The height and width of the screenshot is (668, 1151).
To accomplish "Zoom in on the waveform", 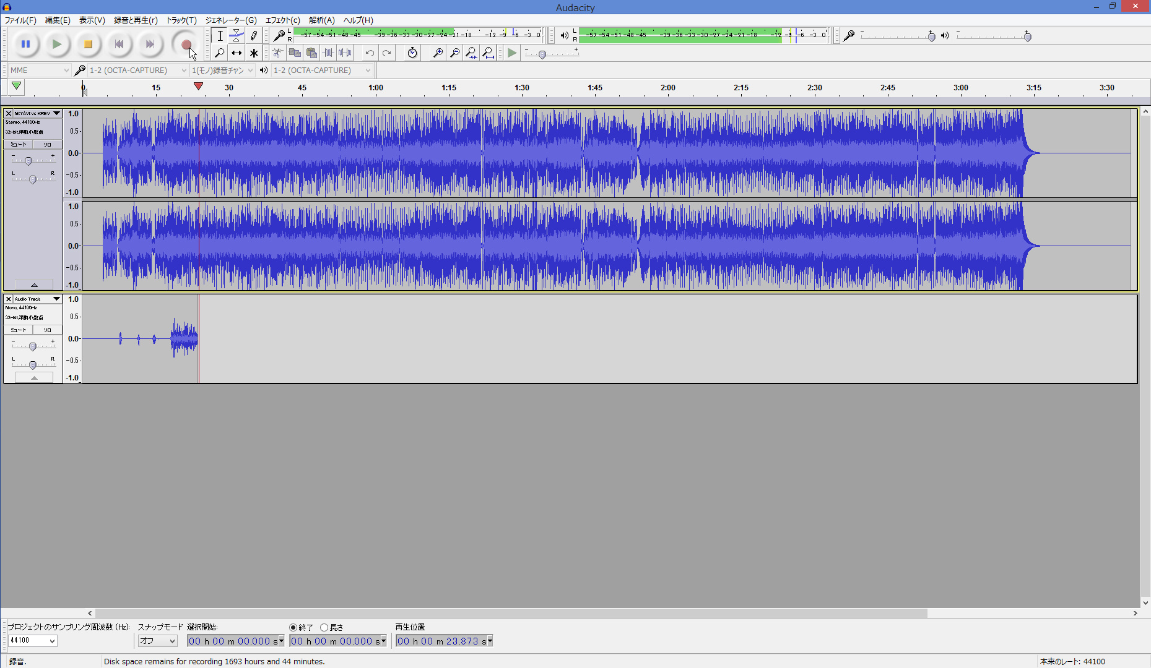I will (x=438, y=53).
